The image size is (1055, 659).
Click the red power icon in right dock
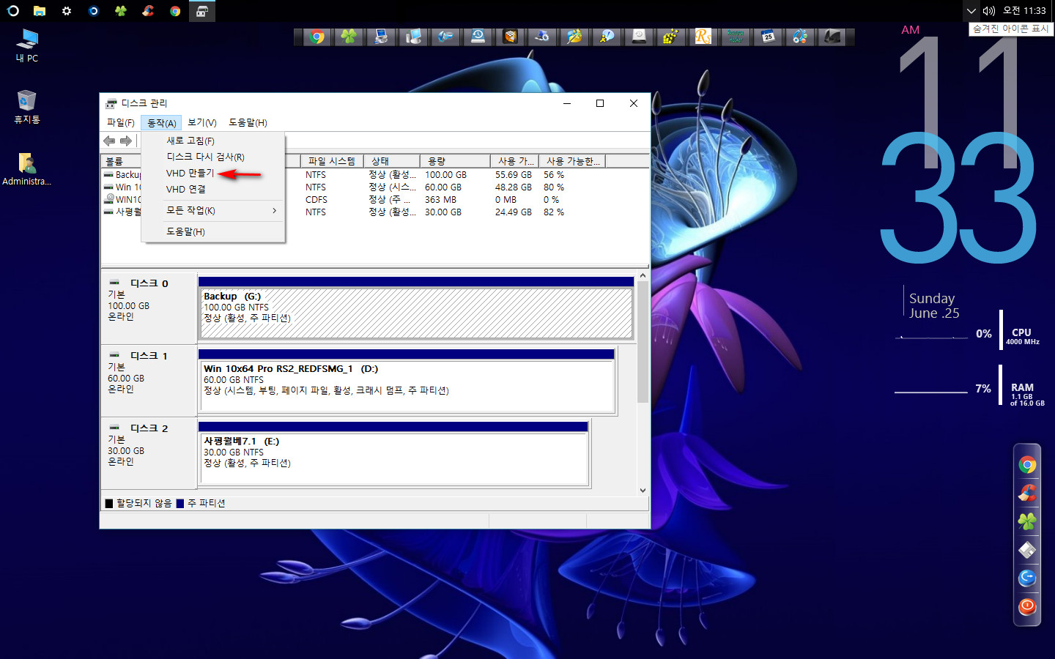pos(1027,606)
